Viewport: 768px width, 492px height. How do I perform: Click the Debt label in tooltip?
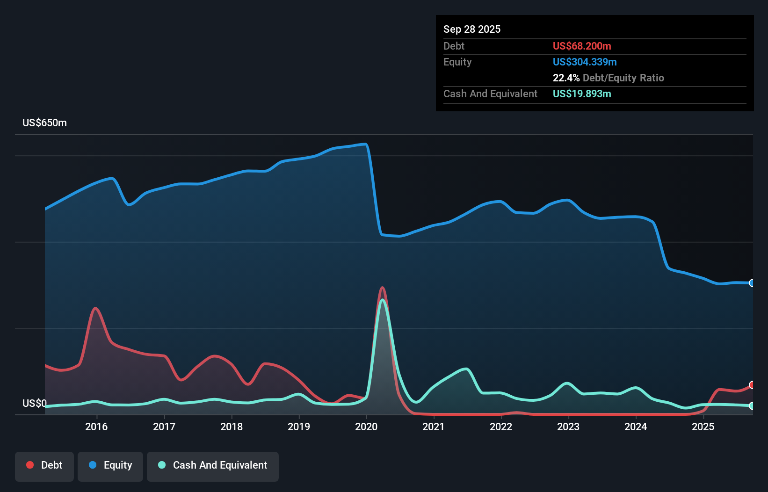coord(454,46)
